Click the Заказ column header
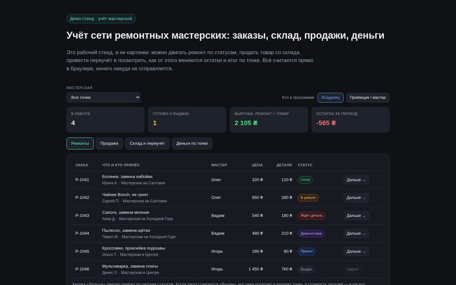The image size is (456, 285). (82, 165)
